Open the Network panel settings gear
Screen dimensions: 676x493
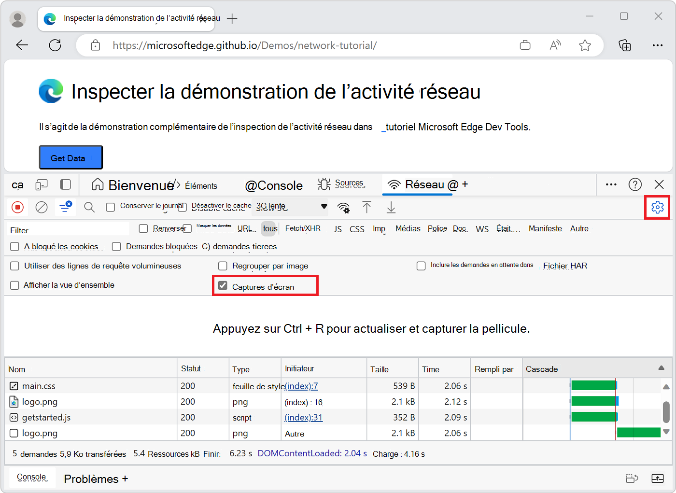pos(657,207)
